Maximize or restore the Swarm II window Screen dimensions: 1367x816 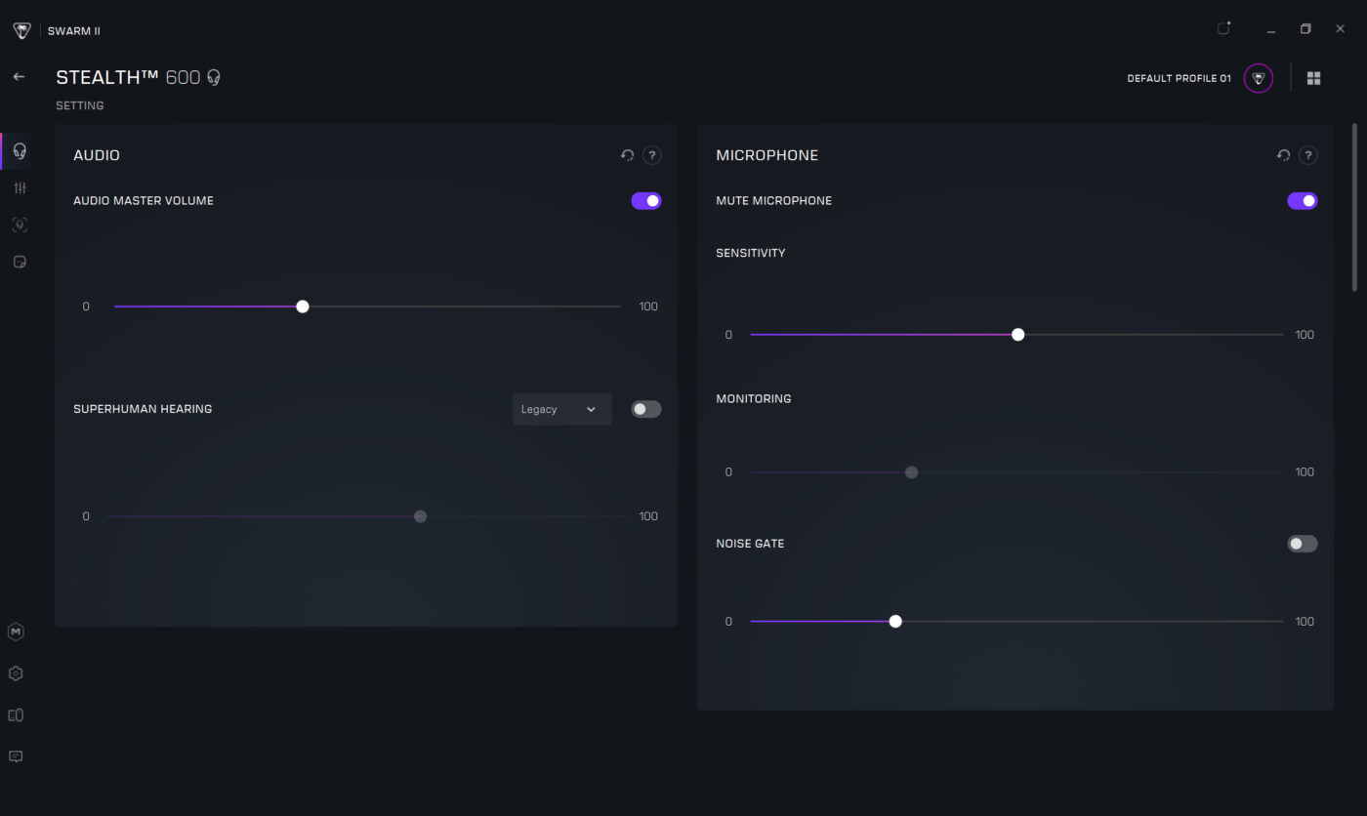coord(1305,29)
